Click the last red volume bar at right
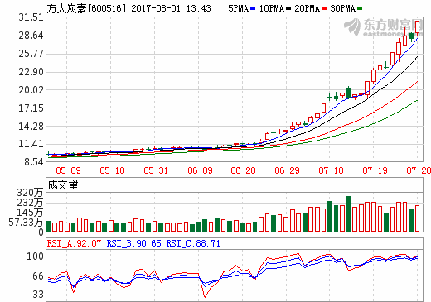The height and width of the screenshot is (302, 431). pos(417,218)
